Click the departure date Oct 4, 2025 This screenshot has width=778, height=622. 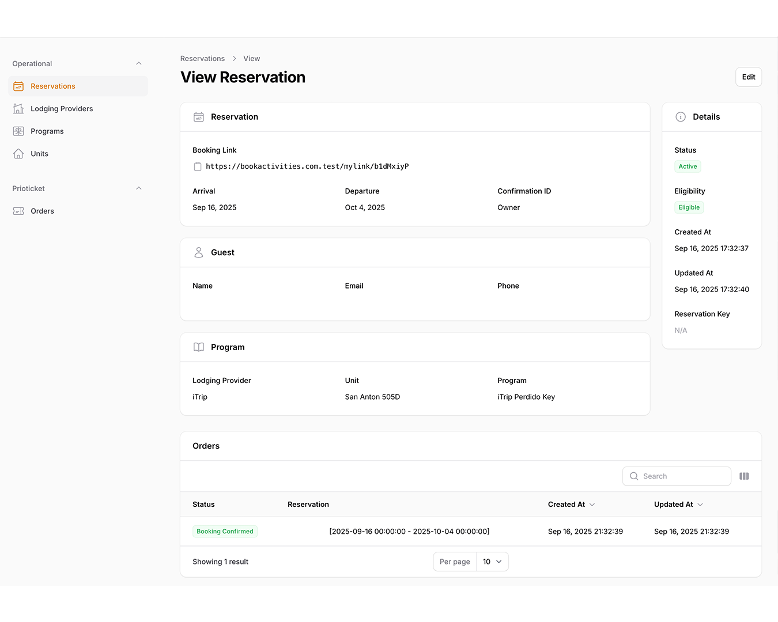[365, 208]
